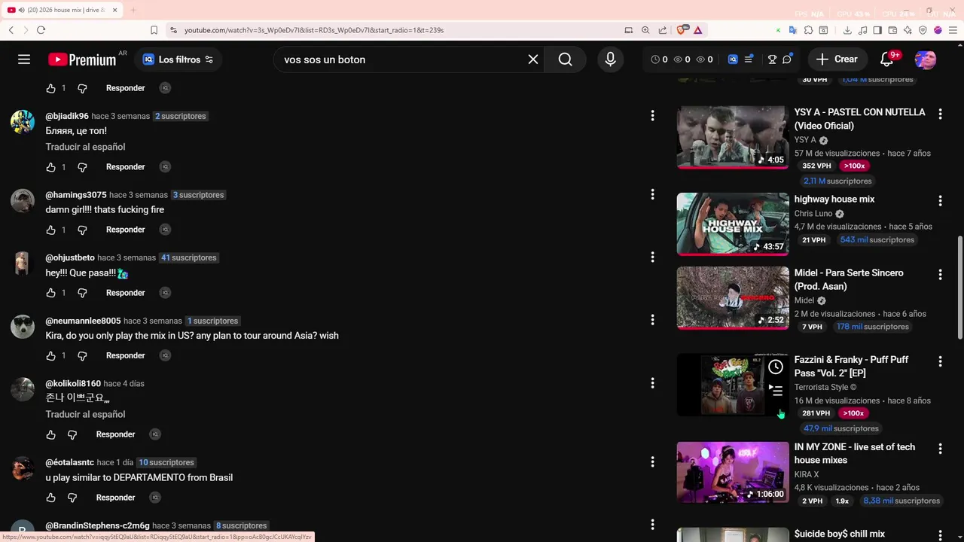Image resolution: width=964 pixels, height=542 pixels.
Task: Translate @bjiadik96 comment to Spanish
Action: coord(85,147)
